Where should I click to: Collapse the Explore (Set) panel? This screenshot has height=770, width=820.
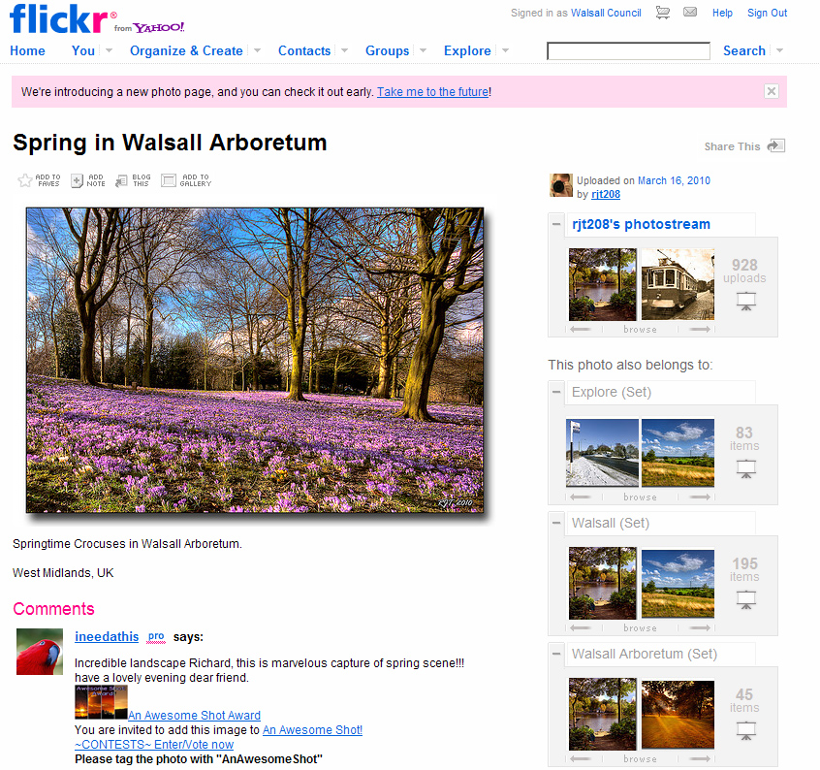556,392
